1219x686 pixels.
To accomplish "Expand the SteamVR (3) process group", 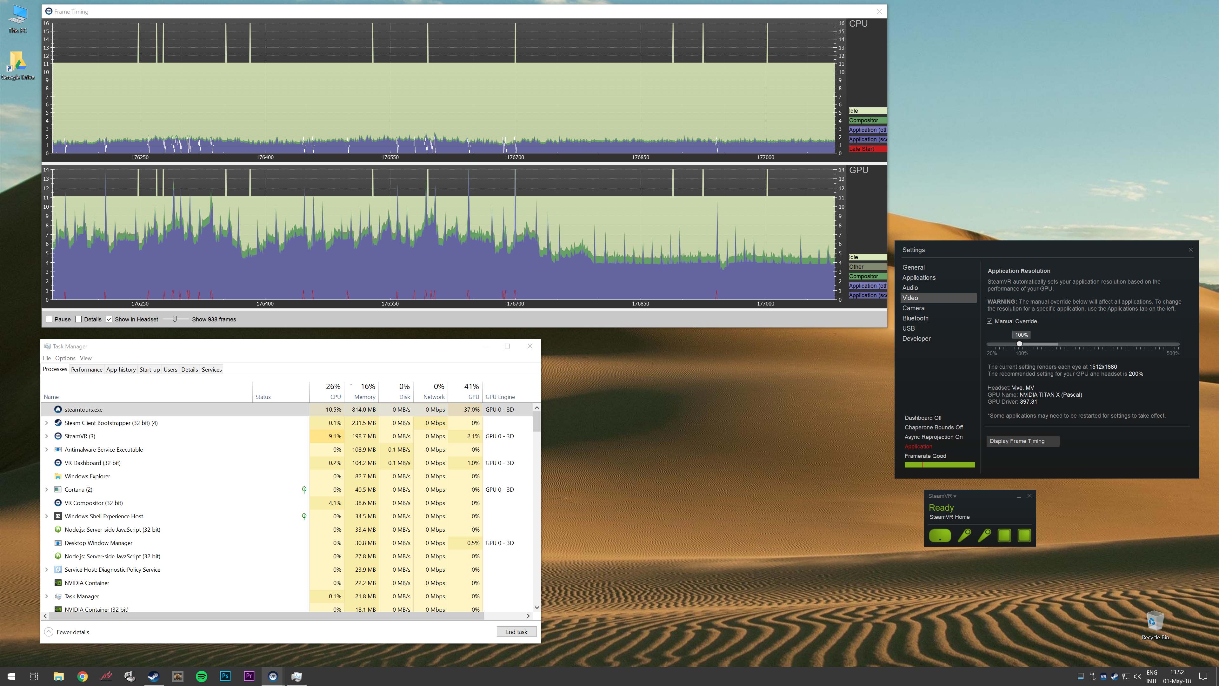I will pyautogui.click(x=46, y=436).
